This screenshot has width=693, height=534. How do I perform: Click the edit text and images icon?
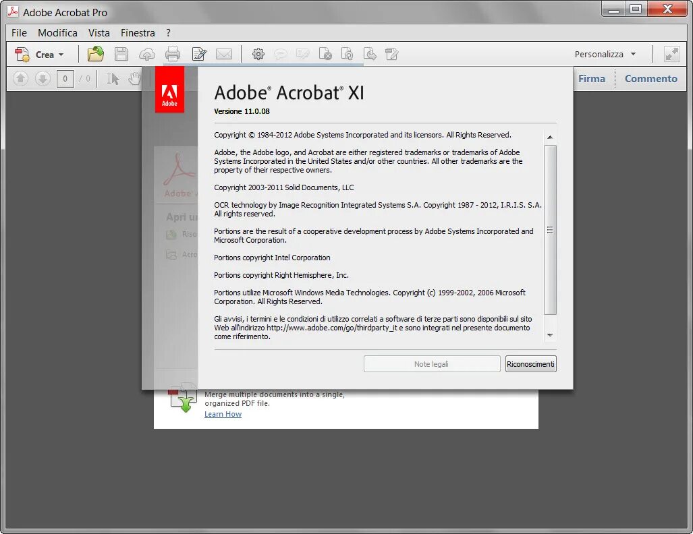[x=199, y=55]
